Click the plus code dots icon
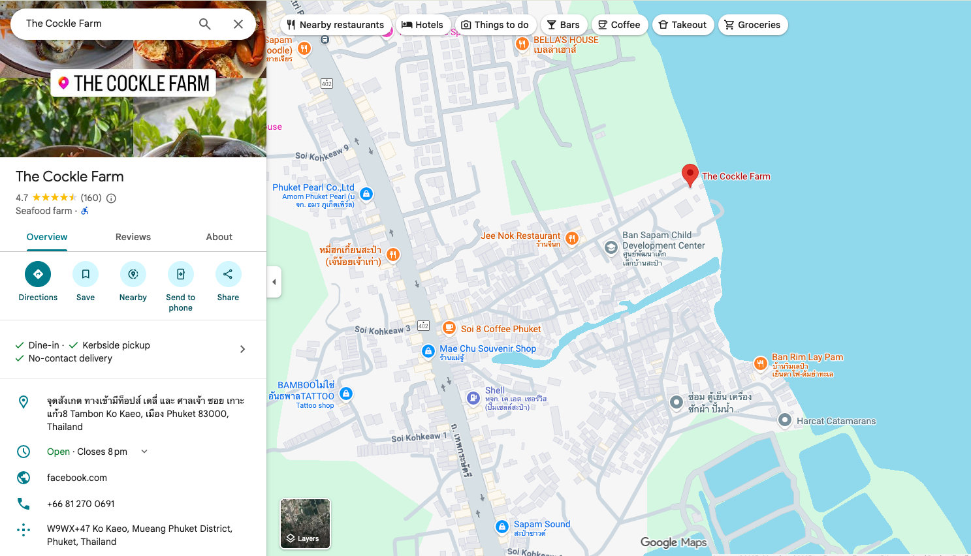This screenshot has height=556, width=971. (24, 530)
